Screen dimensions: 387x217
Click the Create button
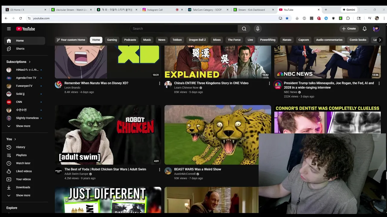(x=349, y=29)
